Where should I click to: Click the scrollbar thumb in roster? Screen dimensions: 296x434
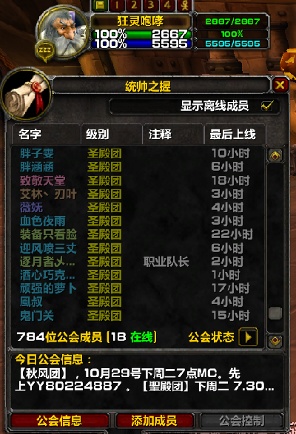tap(275, 313)
